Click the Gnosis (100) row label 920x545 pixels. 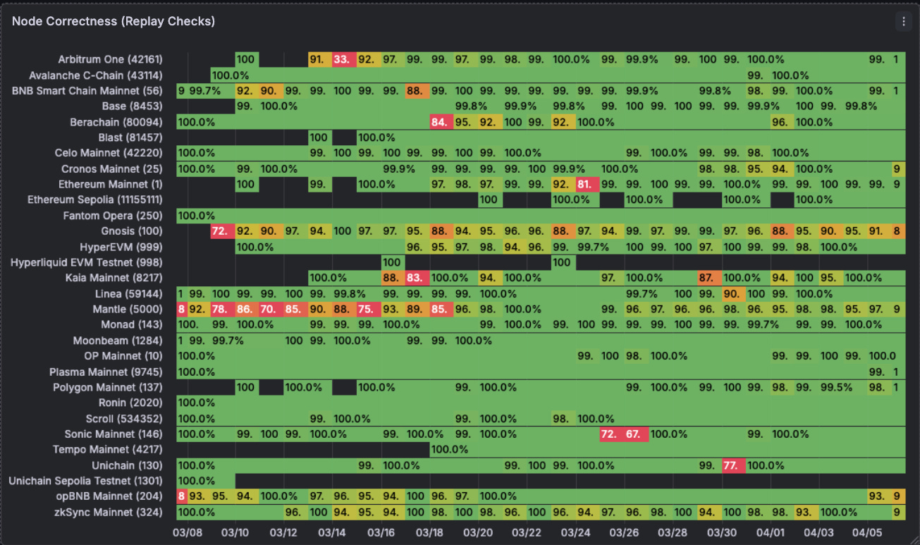[132, 231]
